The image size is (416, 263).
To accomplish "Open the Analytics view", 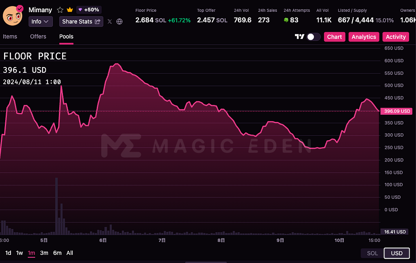I will [364, 37].
